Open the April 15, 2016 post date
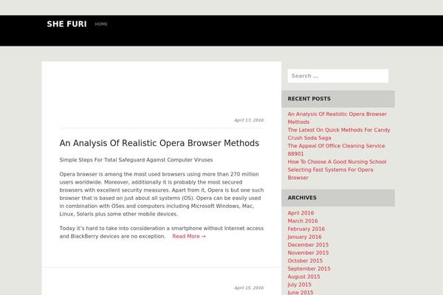 click(x=249, y=288)
